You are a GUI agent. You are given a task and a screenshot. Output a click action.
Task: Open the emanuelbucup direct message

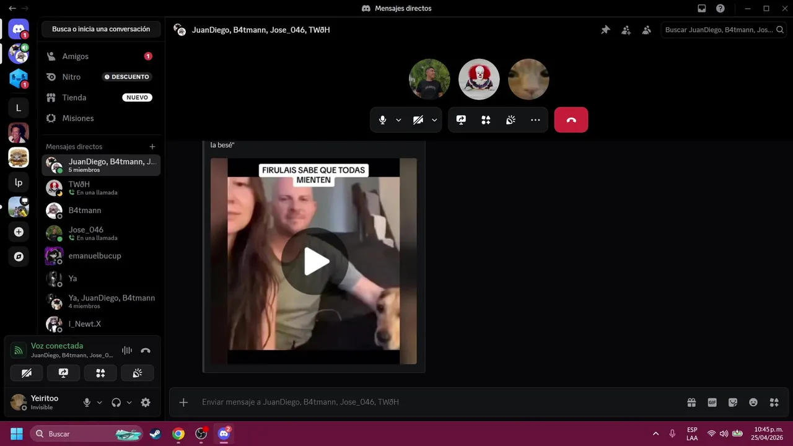[101, 256]
